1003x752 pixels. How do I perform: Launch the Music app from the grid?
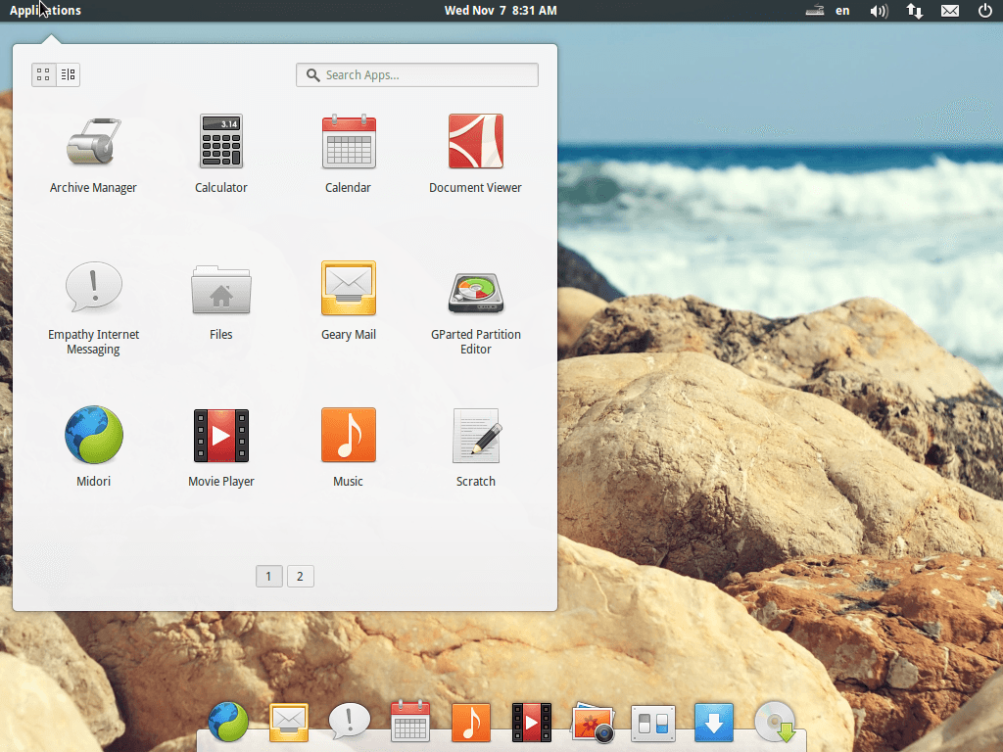point(348,447)
